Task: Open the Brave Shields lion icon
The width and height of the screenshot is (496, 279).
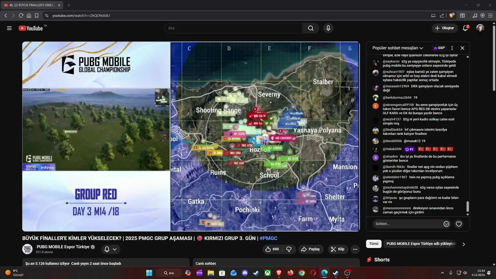Action: tap(452, 15)
